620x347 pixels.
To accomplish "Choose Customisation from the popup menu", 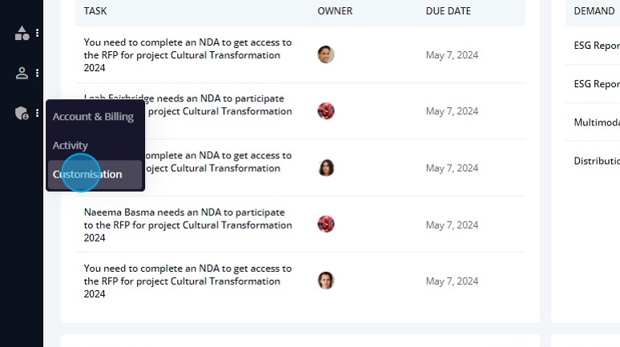I will pos(95,174).
